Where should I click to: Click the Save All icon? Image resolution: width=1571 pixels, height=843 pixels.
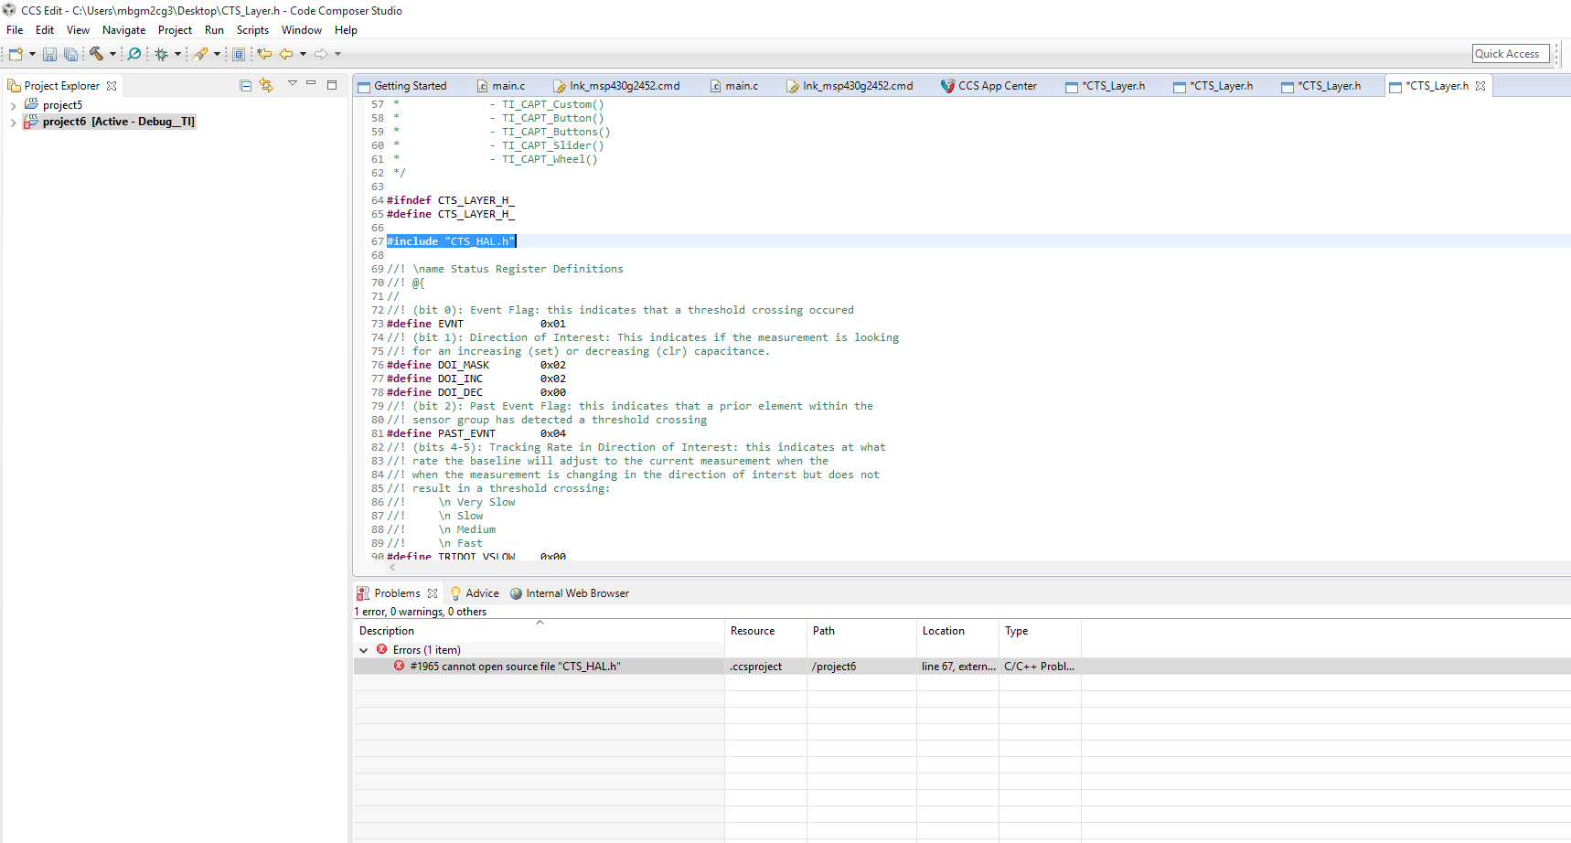[x=70, y=55]
